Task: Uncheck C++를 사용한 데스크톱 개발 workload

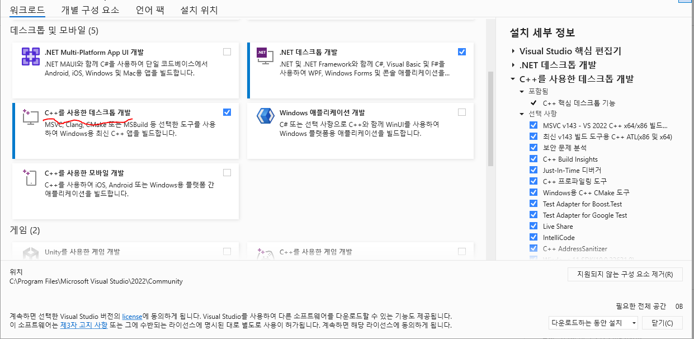Action: (x=227, y=112)
